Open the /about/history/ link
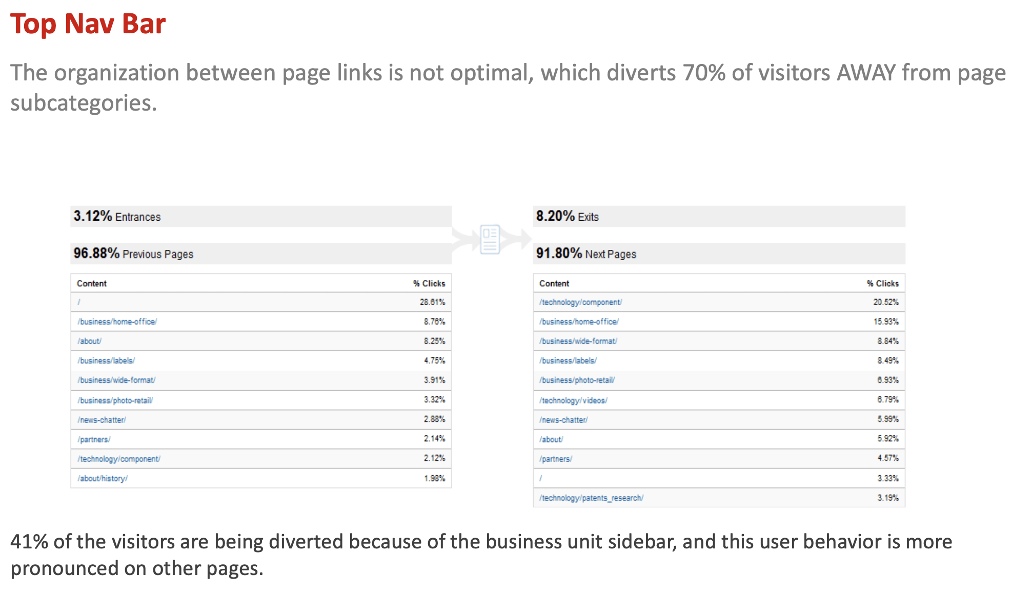 tap(103, 478)
